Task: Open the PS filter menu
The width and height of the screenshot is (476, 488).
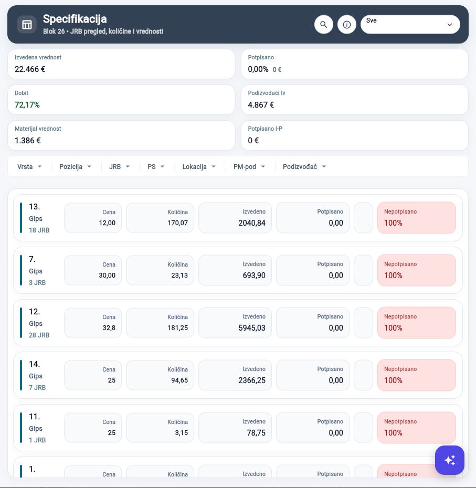Action: click(x=156, y=166)
